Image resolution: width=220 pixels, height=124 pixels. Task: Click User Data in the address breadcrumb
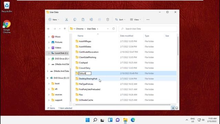pos(91,29)
